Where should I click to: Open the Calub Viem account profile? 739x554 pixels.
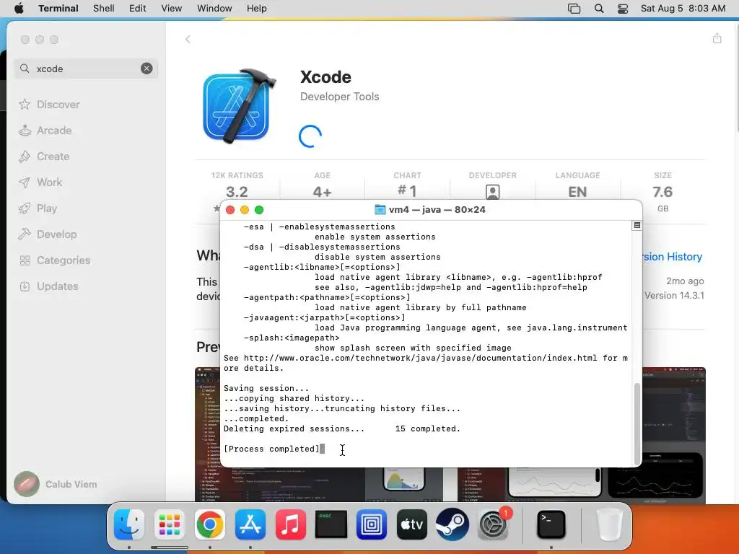56,484
